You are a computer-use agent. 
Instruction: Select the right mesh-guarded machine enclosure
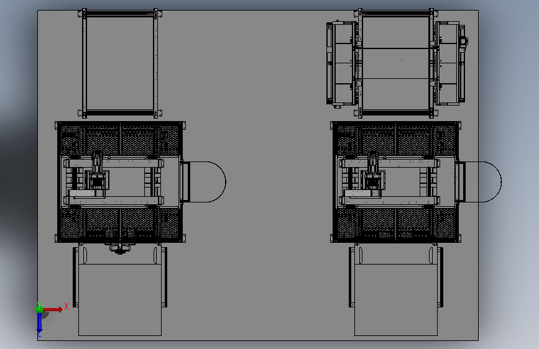click(395, 182)
